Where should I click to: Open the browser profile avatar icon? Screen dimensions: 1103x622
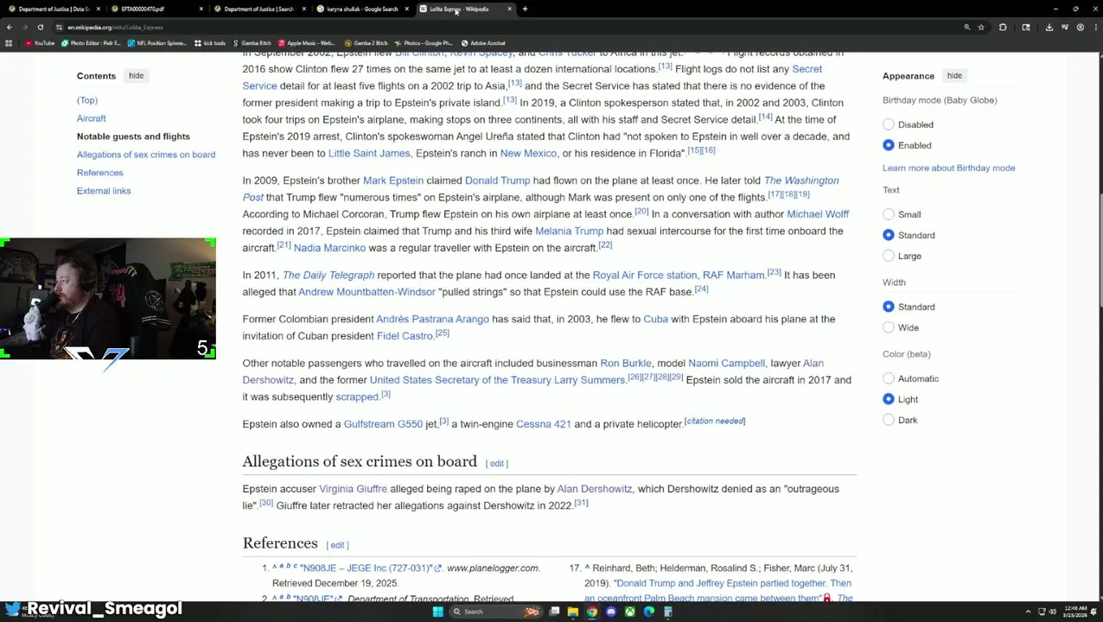coord(1080,27)
